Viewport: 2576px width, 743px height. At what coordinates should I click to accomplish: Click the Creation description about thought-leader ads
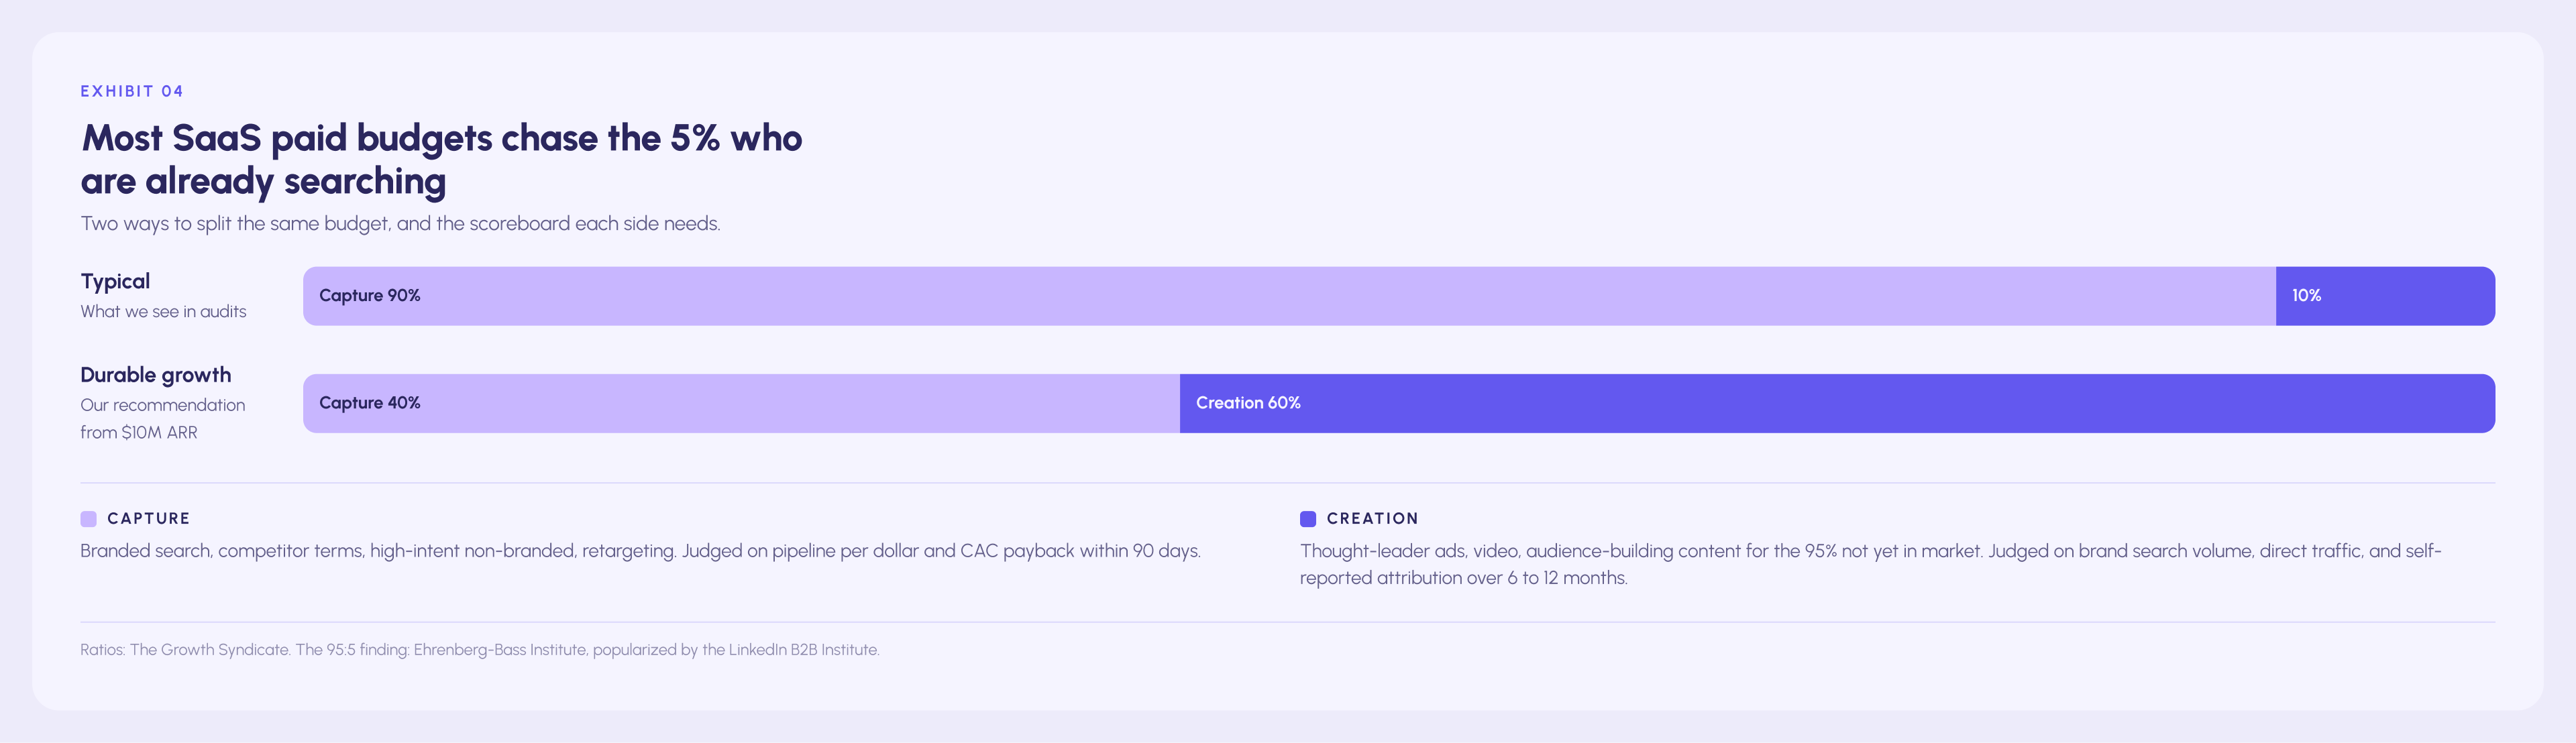click(x=1870, y=564)
